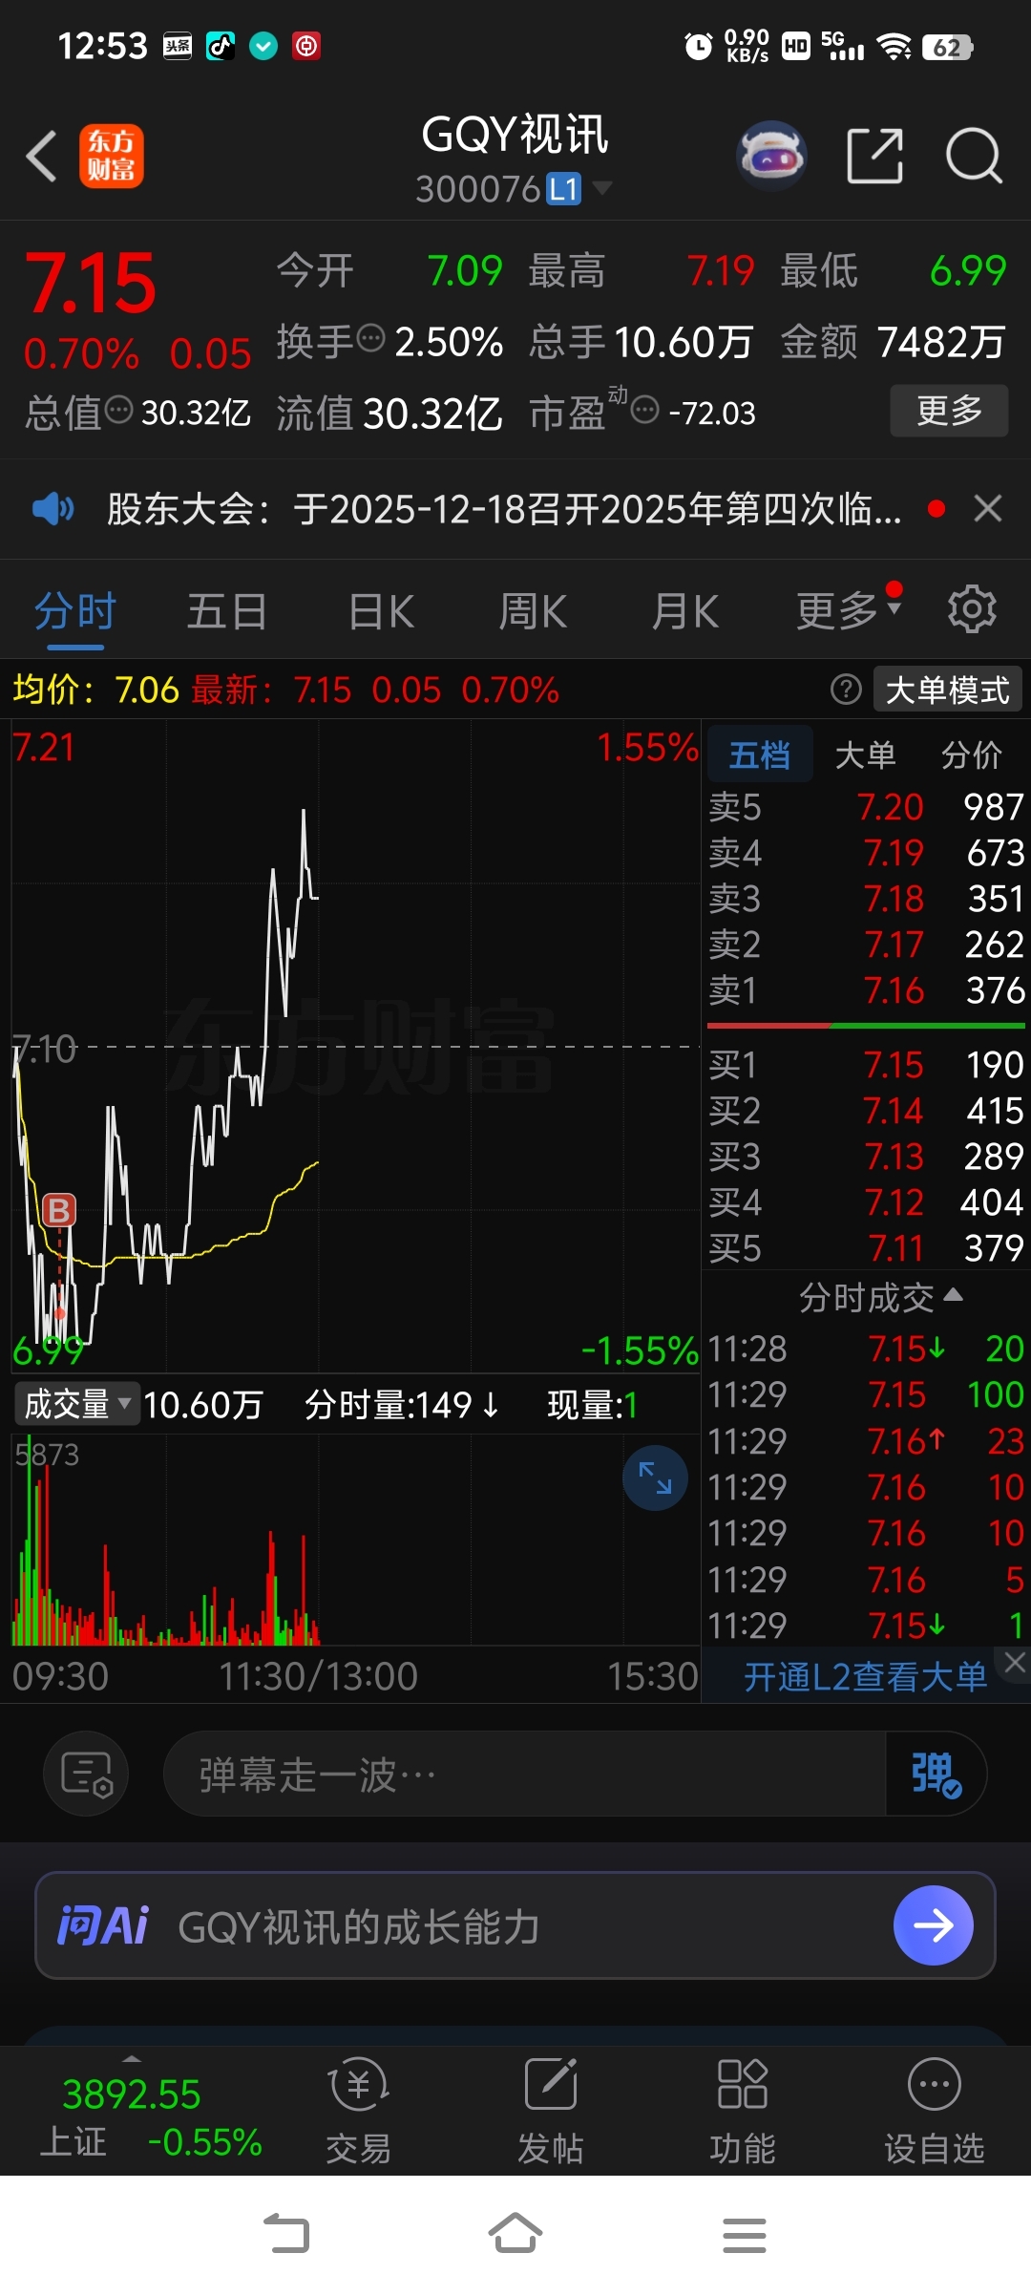Tap the 总值 info icon
1031x2296 pixels.
[x=118, y=411]
